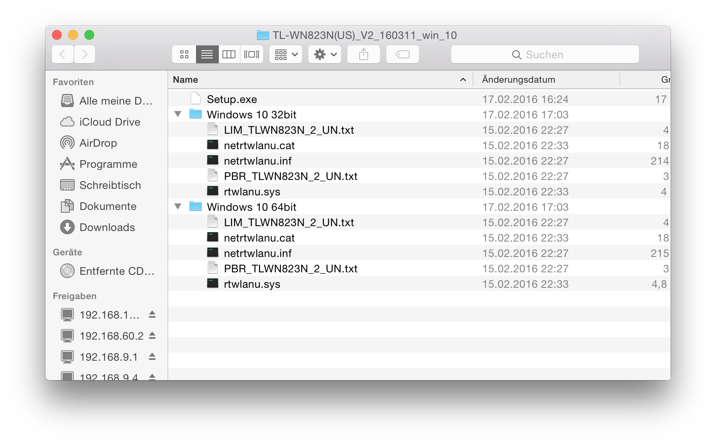Click the Favoriten sidebar heading
Viewport: 716px width, 445px height.
coord(73,82)
